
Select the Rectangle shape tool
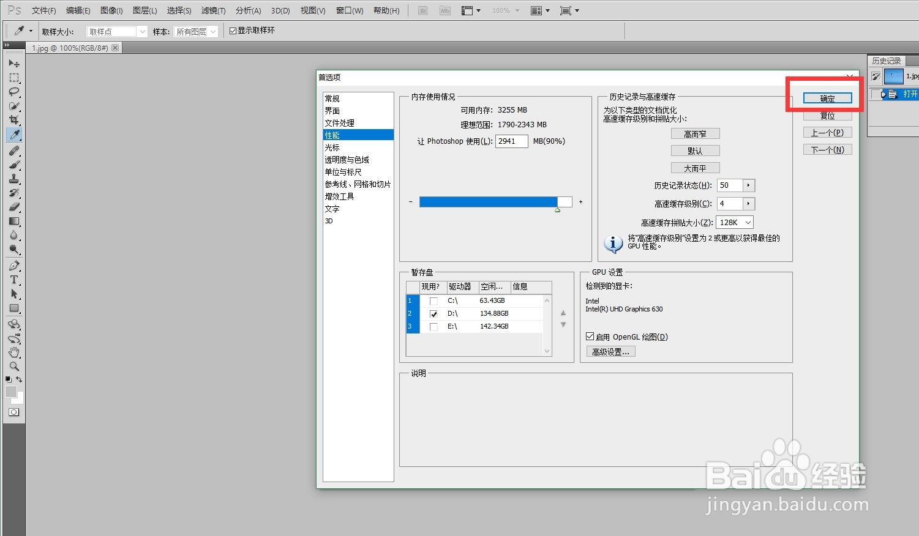point(14,308)
